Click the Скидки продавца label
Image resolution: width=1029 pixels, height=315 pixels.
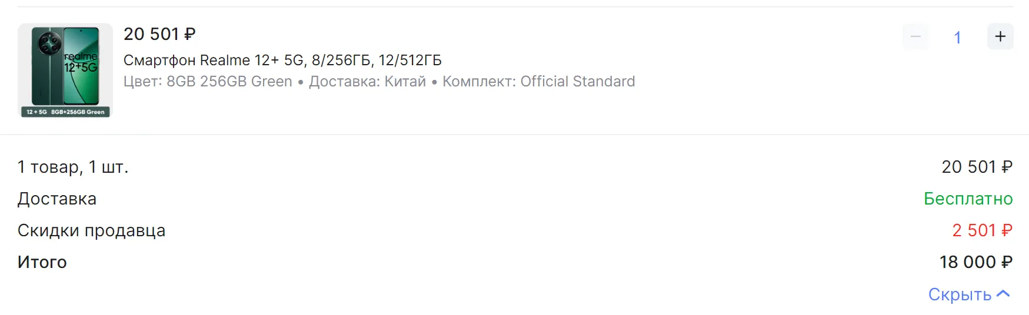pyautogui.click(x=91, y=230)
